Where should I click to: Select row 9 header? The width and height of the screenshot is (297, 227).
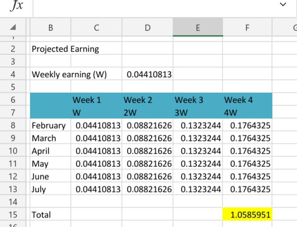click(13, 138)
